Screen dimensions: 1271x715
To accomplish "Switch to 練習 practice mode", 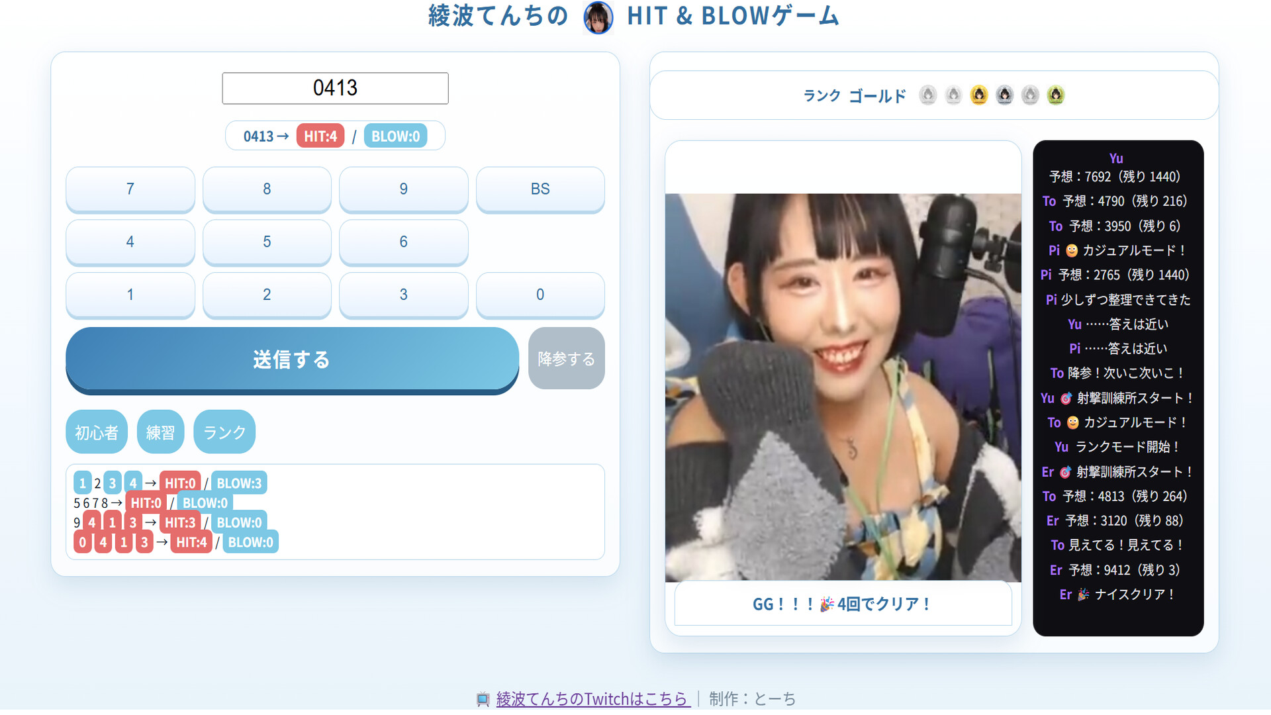I will coord(160,432).
